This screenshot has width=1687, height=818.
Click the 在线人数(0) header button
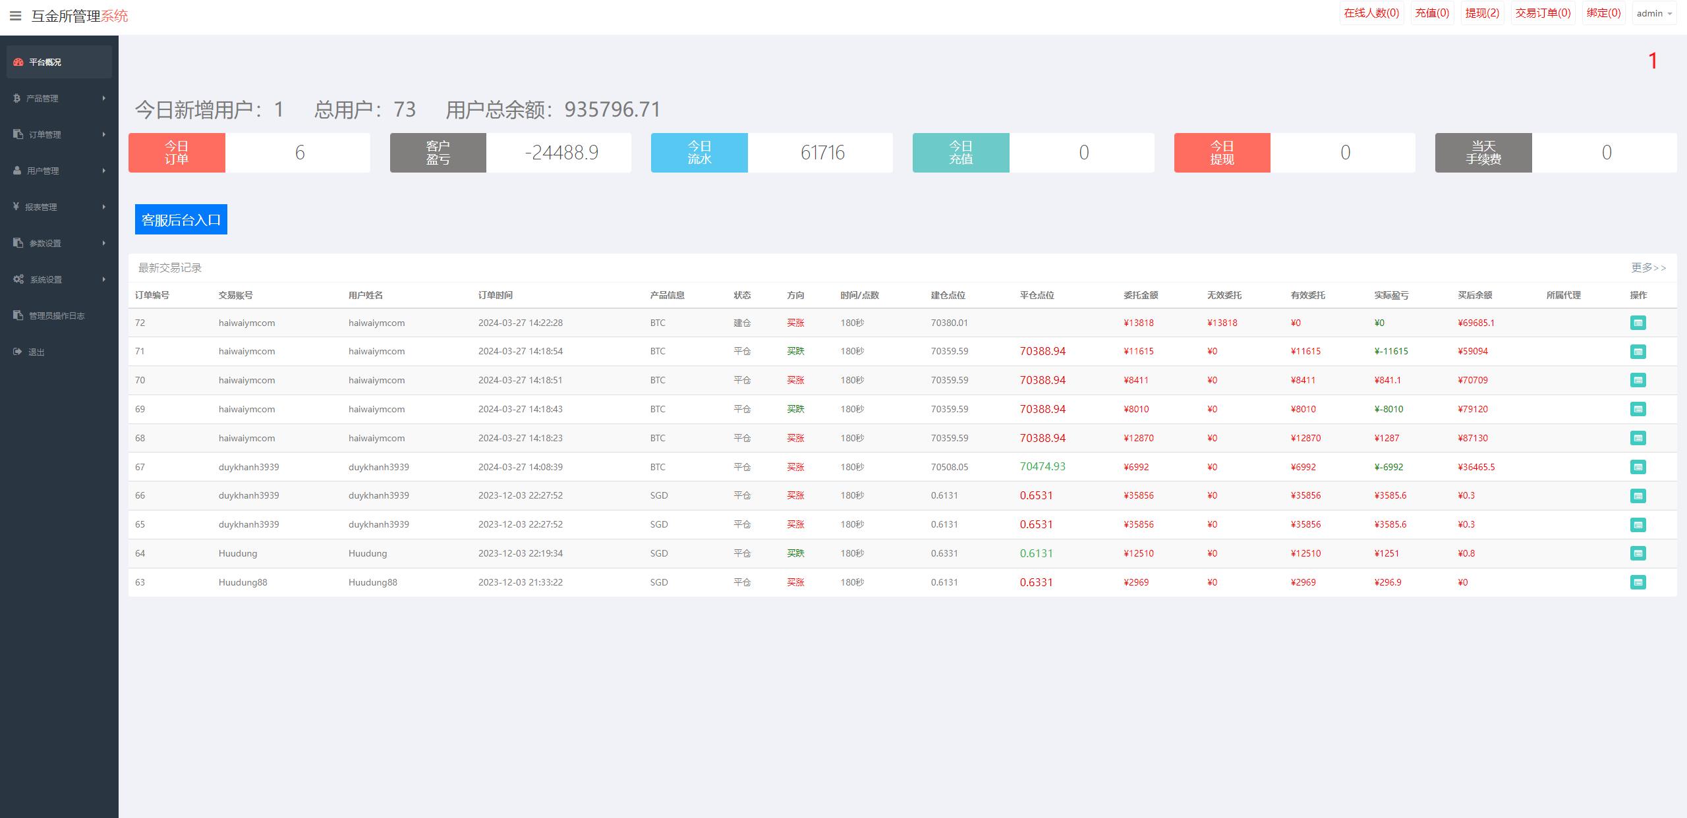coord(1371,13)
